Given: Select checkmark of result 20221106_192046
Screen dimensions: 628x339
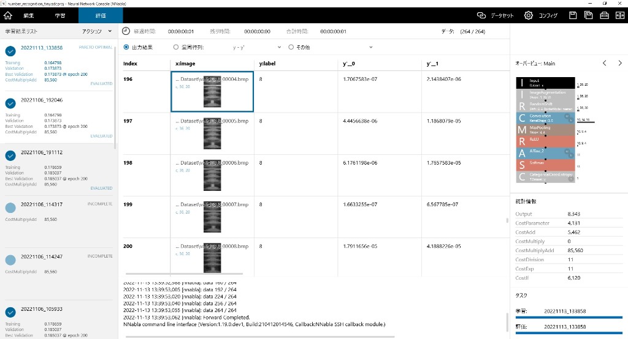Looking at the screenshot, I should (x=10, y=103).
